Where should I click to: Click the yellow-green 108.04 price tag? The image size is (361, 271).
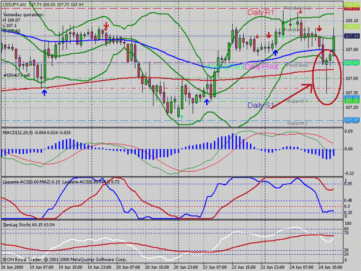[x=352, y=27]
